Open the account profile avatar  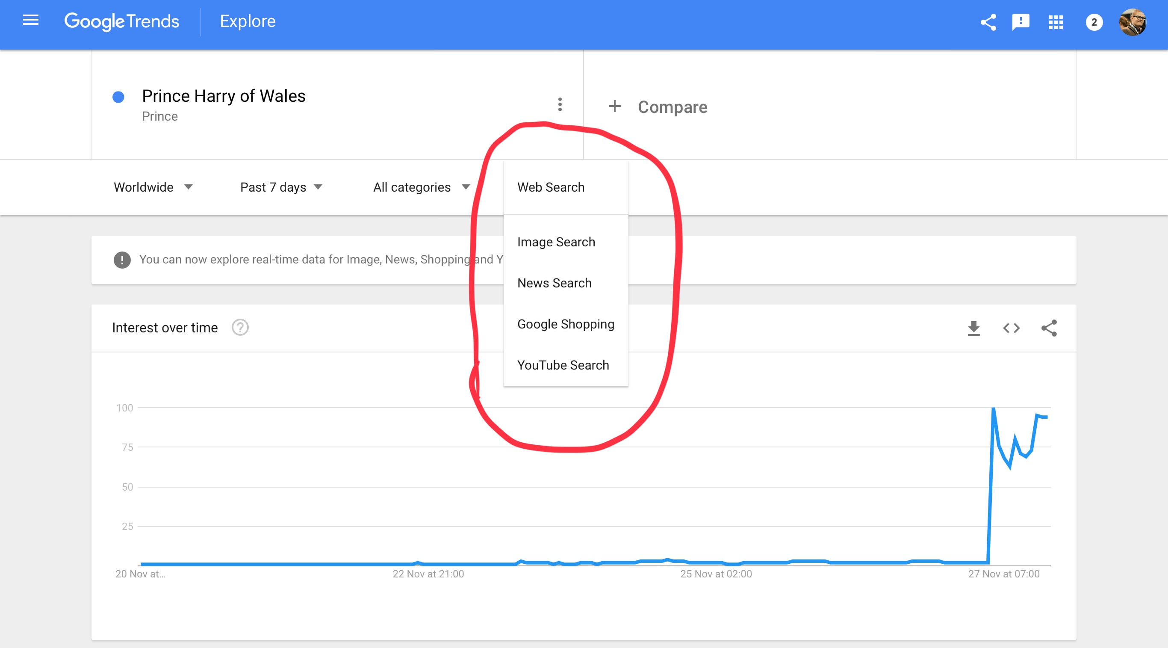[1132, 22]
